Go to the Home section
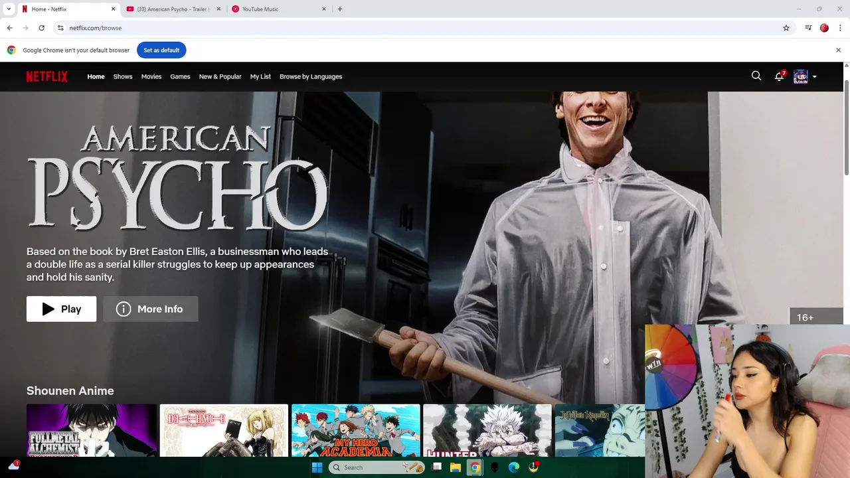The height and width of the screenshot is (478, 850). [x=96, y=76]
